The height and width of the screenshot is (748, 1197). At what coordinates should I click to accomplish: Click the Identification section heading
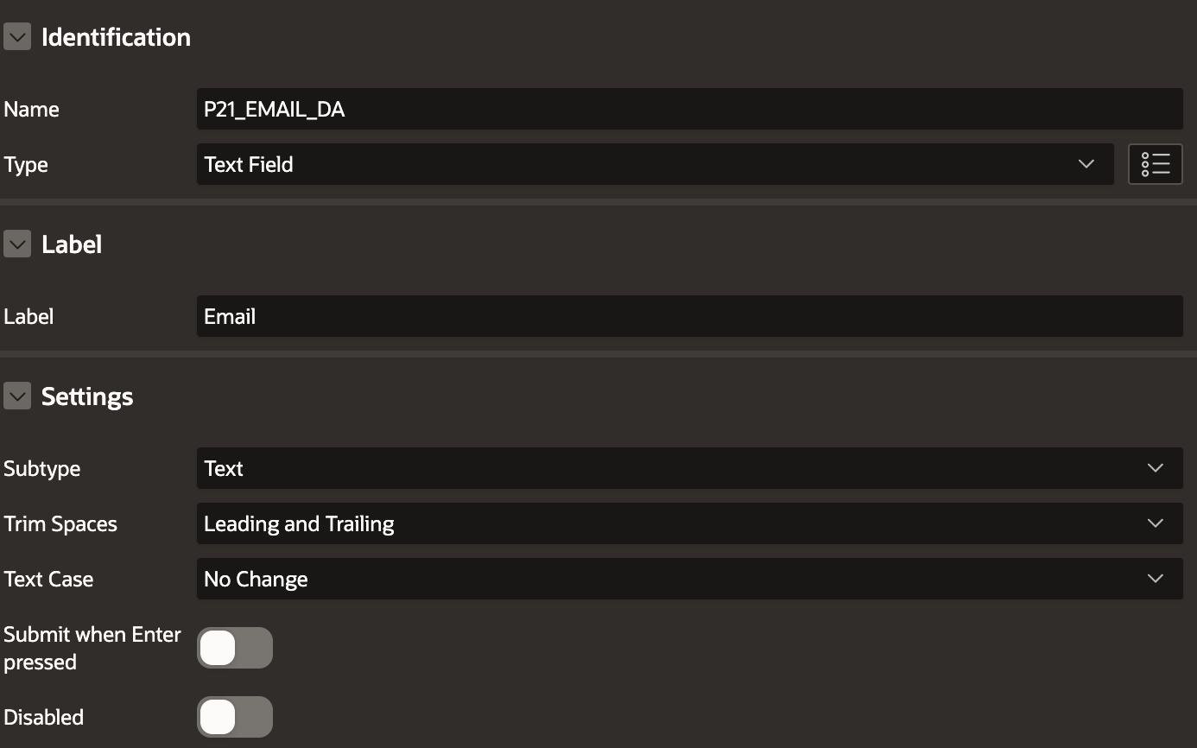(116, 37)
